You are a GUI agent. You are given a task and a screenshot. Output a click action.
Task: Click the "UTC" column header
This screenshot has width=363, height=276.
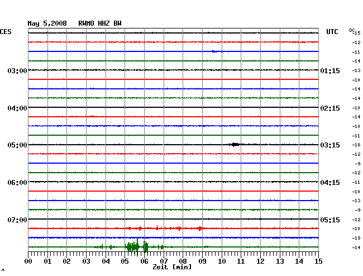tap(332, 32)
